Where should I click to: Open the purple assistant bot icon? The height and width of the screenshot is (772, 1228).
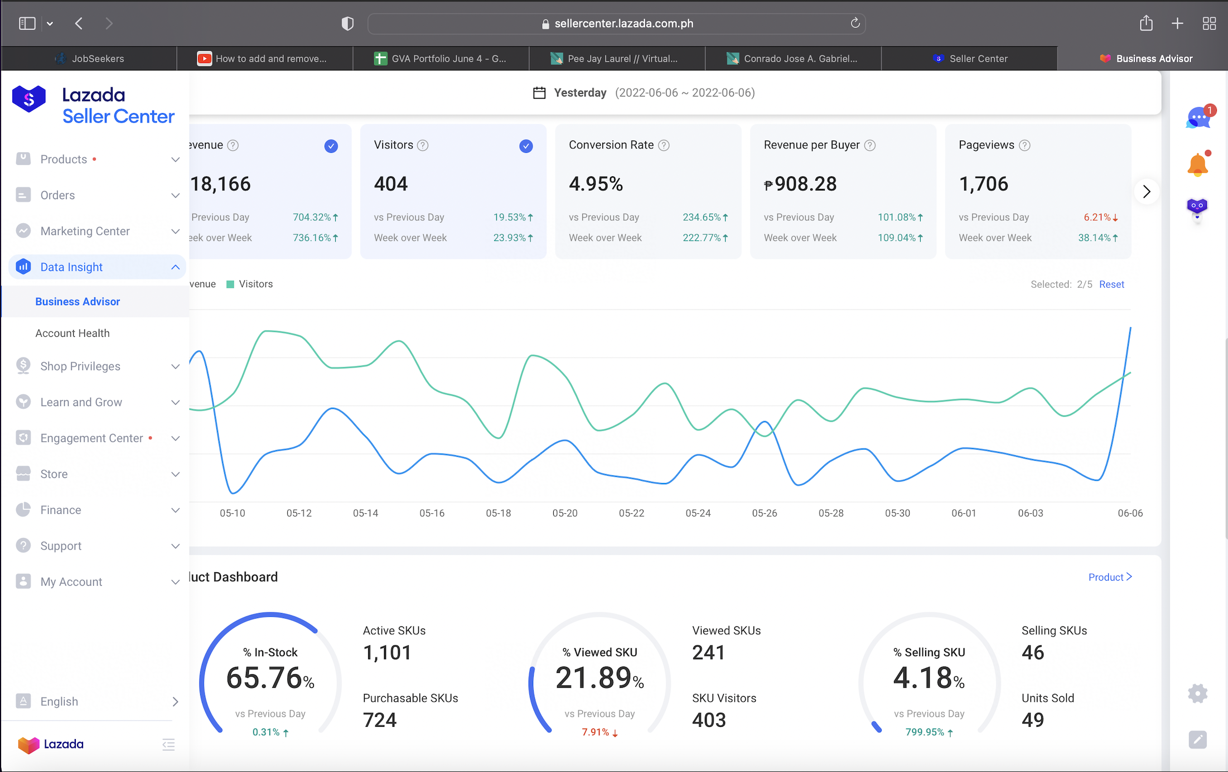coord(1197,207)
